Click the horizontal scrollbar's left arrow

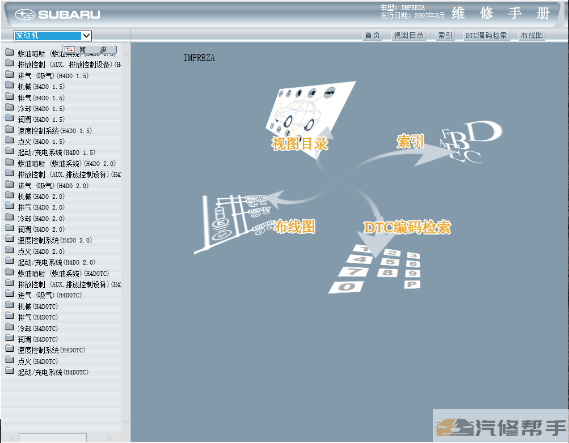click(x=11, y=438)
